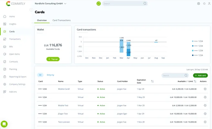Click the green sync refresh icon
Image resolution: width=212 pixels, height=129 pixels.
[99, 4]
